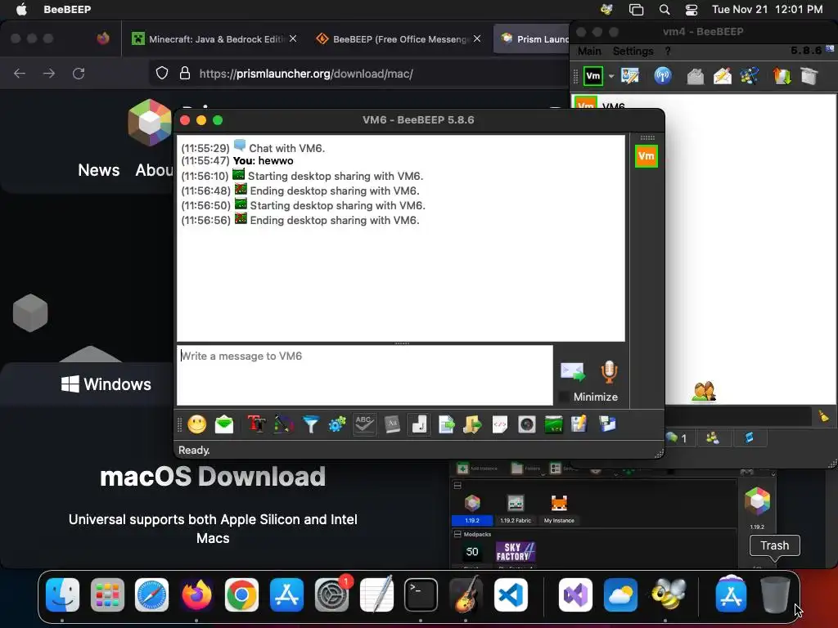The width and height of the screenshot is (838, 628).
Task: Click the blue funnel filter icon
Action: pos(310,425)
